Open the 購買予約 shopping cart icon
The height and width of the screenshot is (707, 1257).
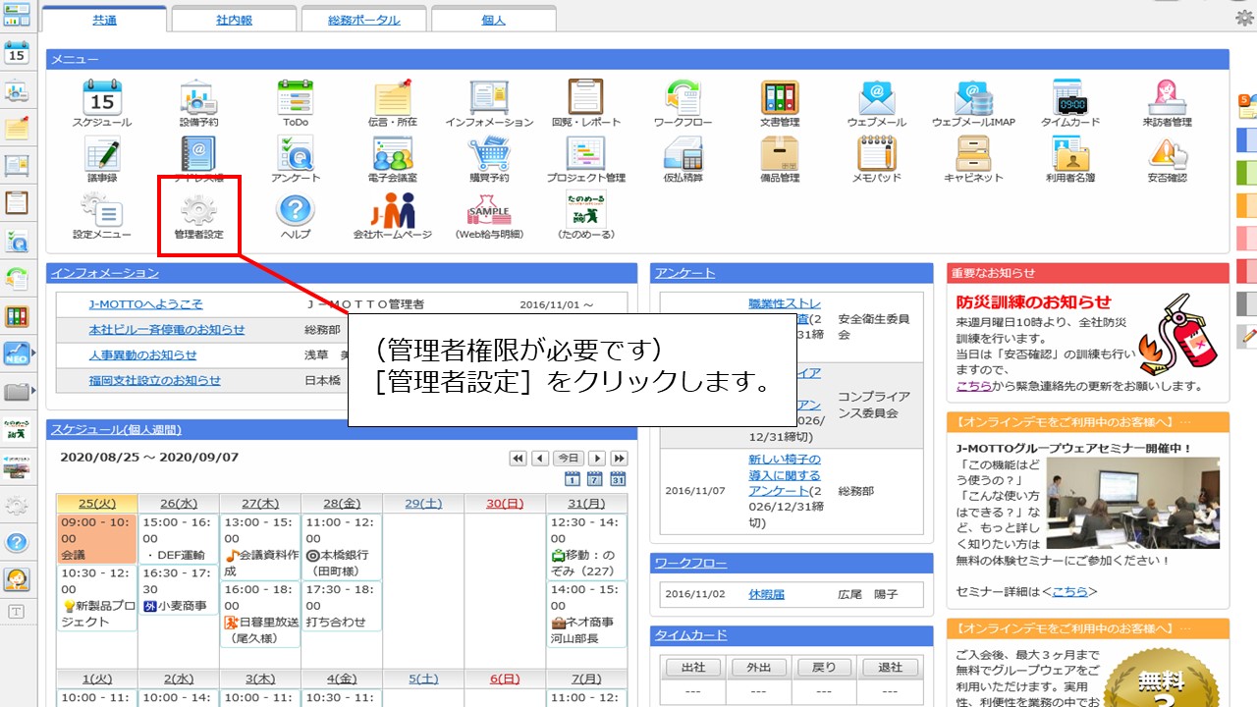pyautogui.click(x=489, y=153)
